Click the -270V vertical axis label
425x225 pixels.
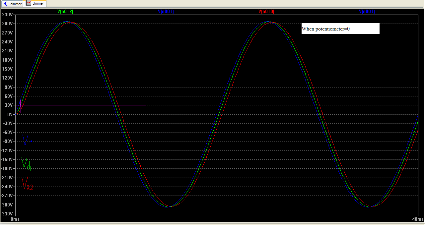[7, 196]
